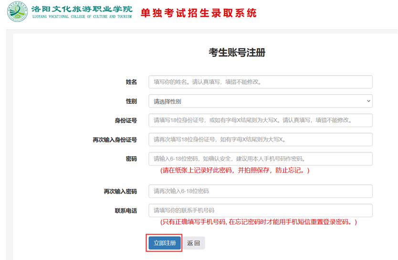Select the 联系电话 phone number field
398x260 pixels.
click(260, 210)
